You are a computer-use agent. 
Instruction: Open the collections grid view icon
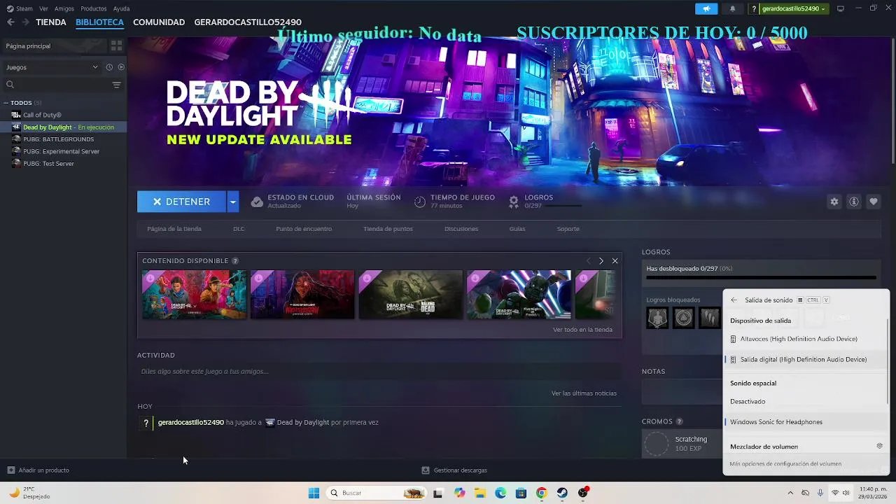pos(116,45)
